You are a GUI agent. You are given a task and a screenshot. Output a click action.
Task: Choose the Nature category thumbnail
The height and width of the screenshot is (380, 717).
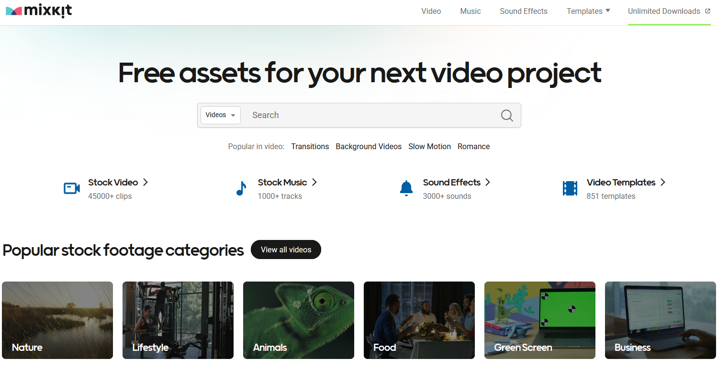pos(57,320)
